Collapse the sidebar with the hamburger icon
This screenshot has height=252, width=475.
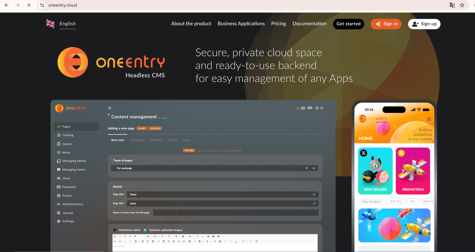tap(110, 108)
